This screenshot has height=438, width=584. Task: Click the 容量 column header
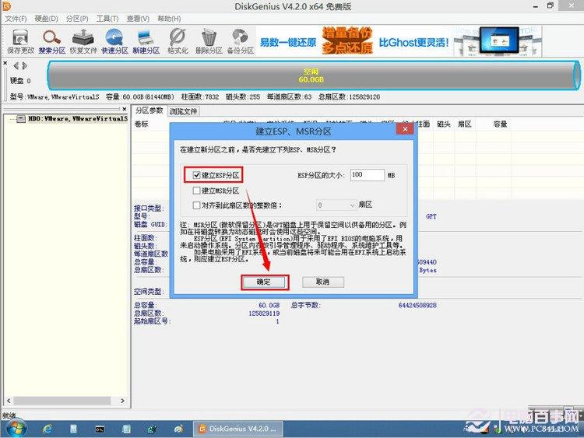point(500,124)
